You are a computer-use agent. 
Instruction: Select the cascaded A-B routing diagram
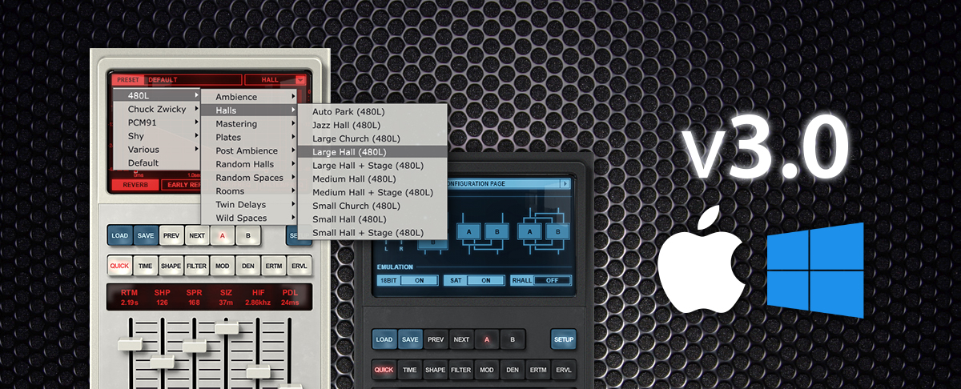pos(484,231)
